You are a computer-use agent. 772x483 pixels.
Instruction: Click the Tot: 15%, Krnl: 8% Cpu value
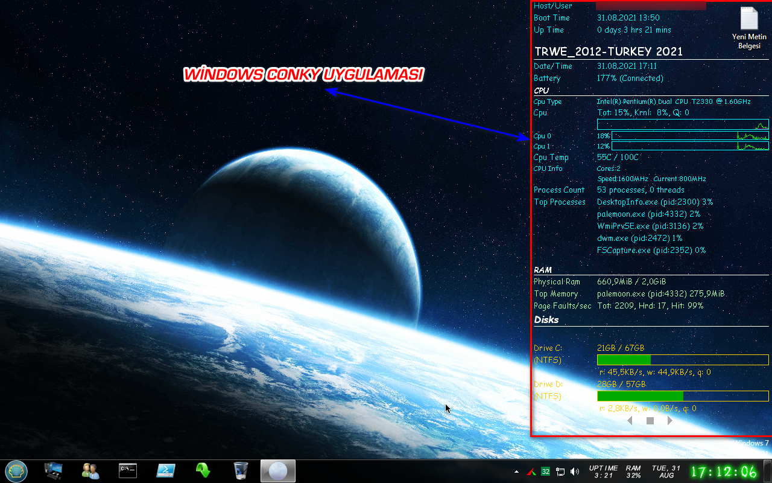click(x=643, y=113)
